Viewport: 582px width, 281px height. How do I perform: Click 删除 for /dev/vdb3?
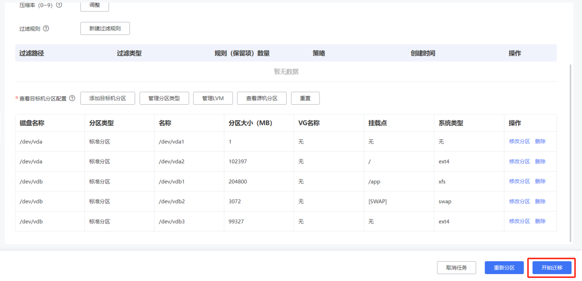(540, 221)
